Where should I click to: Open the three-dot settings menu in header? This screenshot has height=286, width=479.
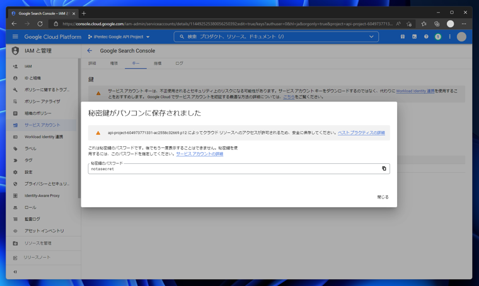tap(449, 37)
